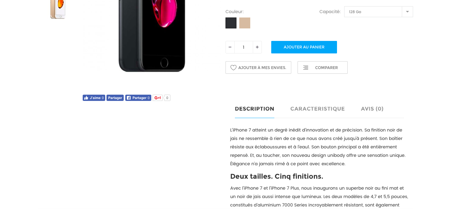Open the Capacité 128 Go dropdown
451x209 pixels.
coord(378,12)
